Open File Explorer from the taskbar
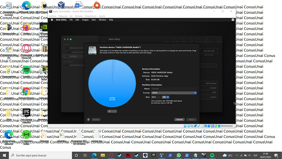Viewport: 282px width, 159px height. [x=103, y=155]
